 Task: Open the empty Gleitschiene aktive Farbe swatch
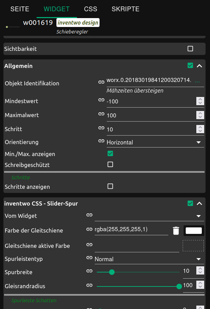coord(193,245)
